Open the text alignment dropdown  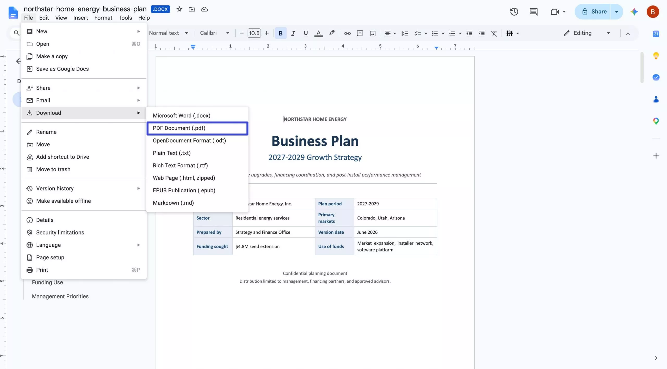(x=390, y=33)
